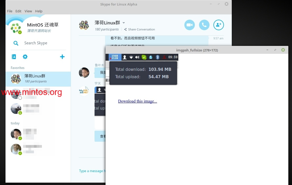Image resolution: width=292 pixels, height=185 pixels.
Task: Click Share Conversation link
Action: [x=140, y=29]
